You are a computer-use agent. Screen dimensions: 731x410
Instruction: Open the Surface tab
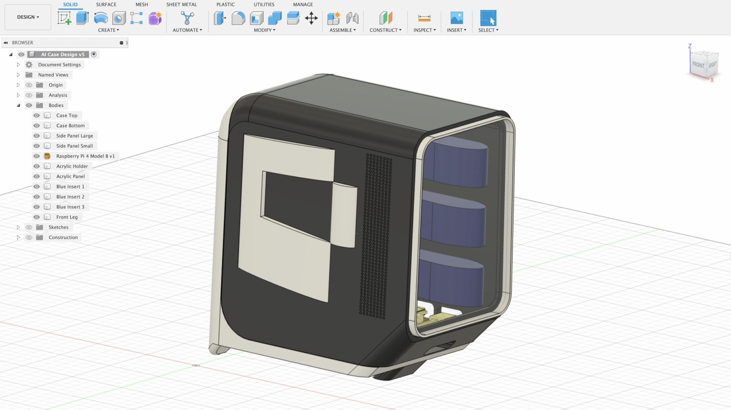pos(106,4)
